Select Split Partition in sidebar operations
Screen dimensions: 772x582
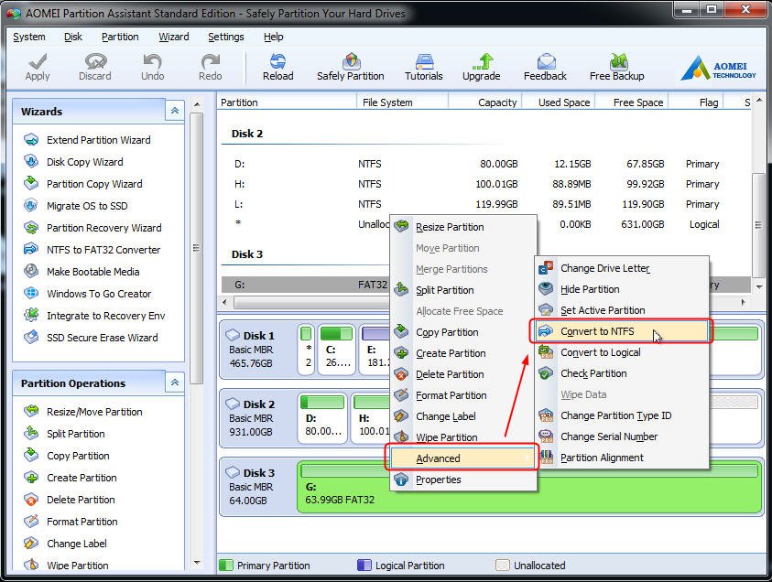75,434
